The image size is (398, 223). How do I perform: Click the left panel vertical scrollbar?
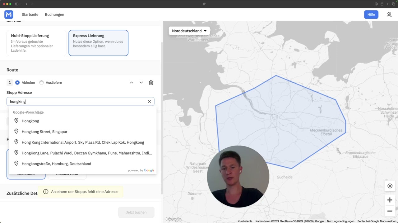pyautogui.click(x=161, y=118)
